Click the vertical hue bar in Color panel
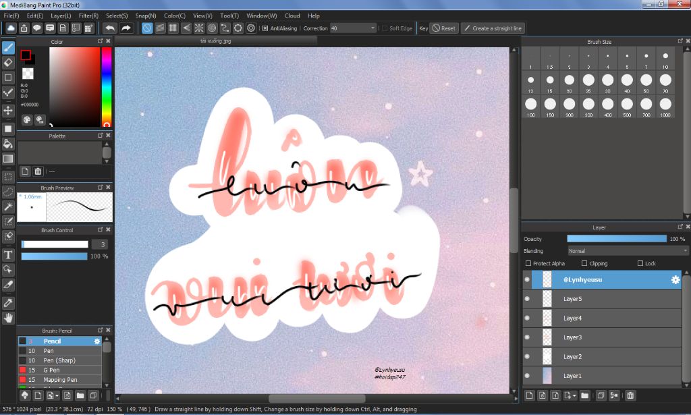The image size is (691, 415). click(x=106, y=87)
